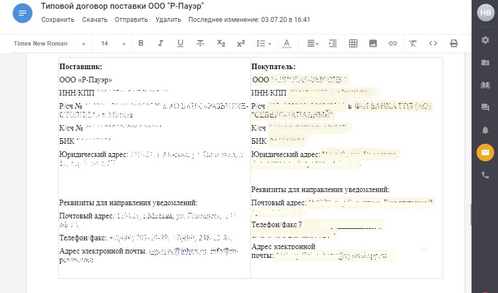Insert an image

tap(373, 43)
